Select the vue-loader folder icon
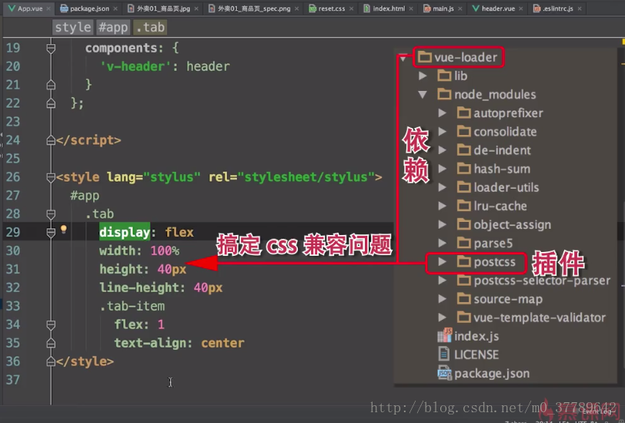This screenshot has height=423, width=625. tap(425, 58)
